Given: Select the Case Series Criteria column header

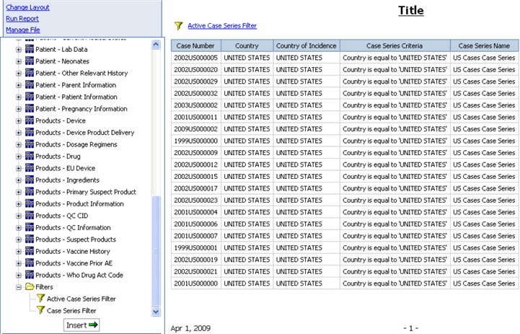Looking at the screenshot, I should (x=395, y=45).
